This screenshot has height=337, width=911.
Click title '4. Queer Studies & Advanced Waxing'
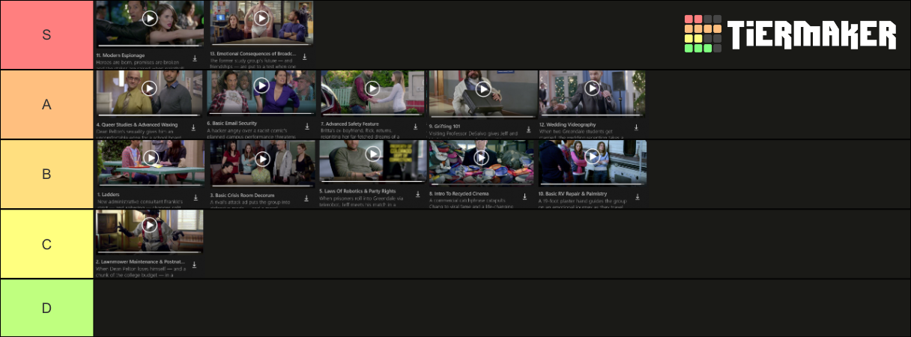point(139,125)
